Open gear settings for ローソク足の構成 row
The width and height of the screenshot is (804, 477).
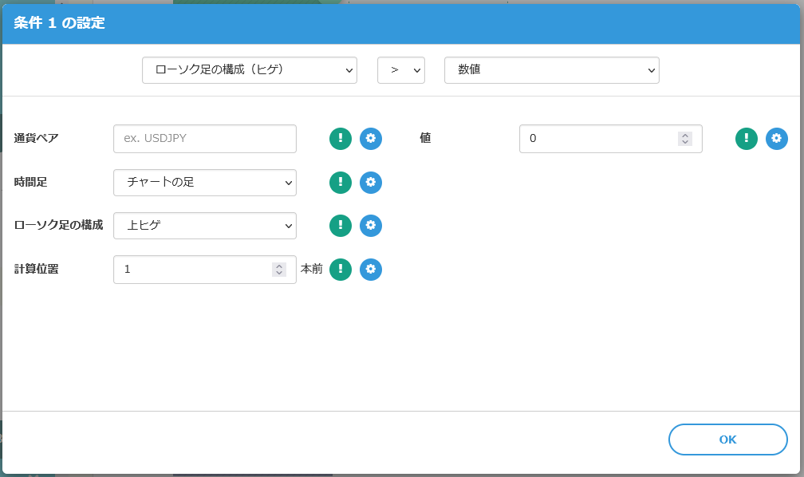371,226
